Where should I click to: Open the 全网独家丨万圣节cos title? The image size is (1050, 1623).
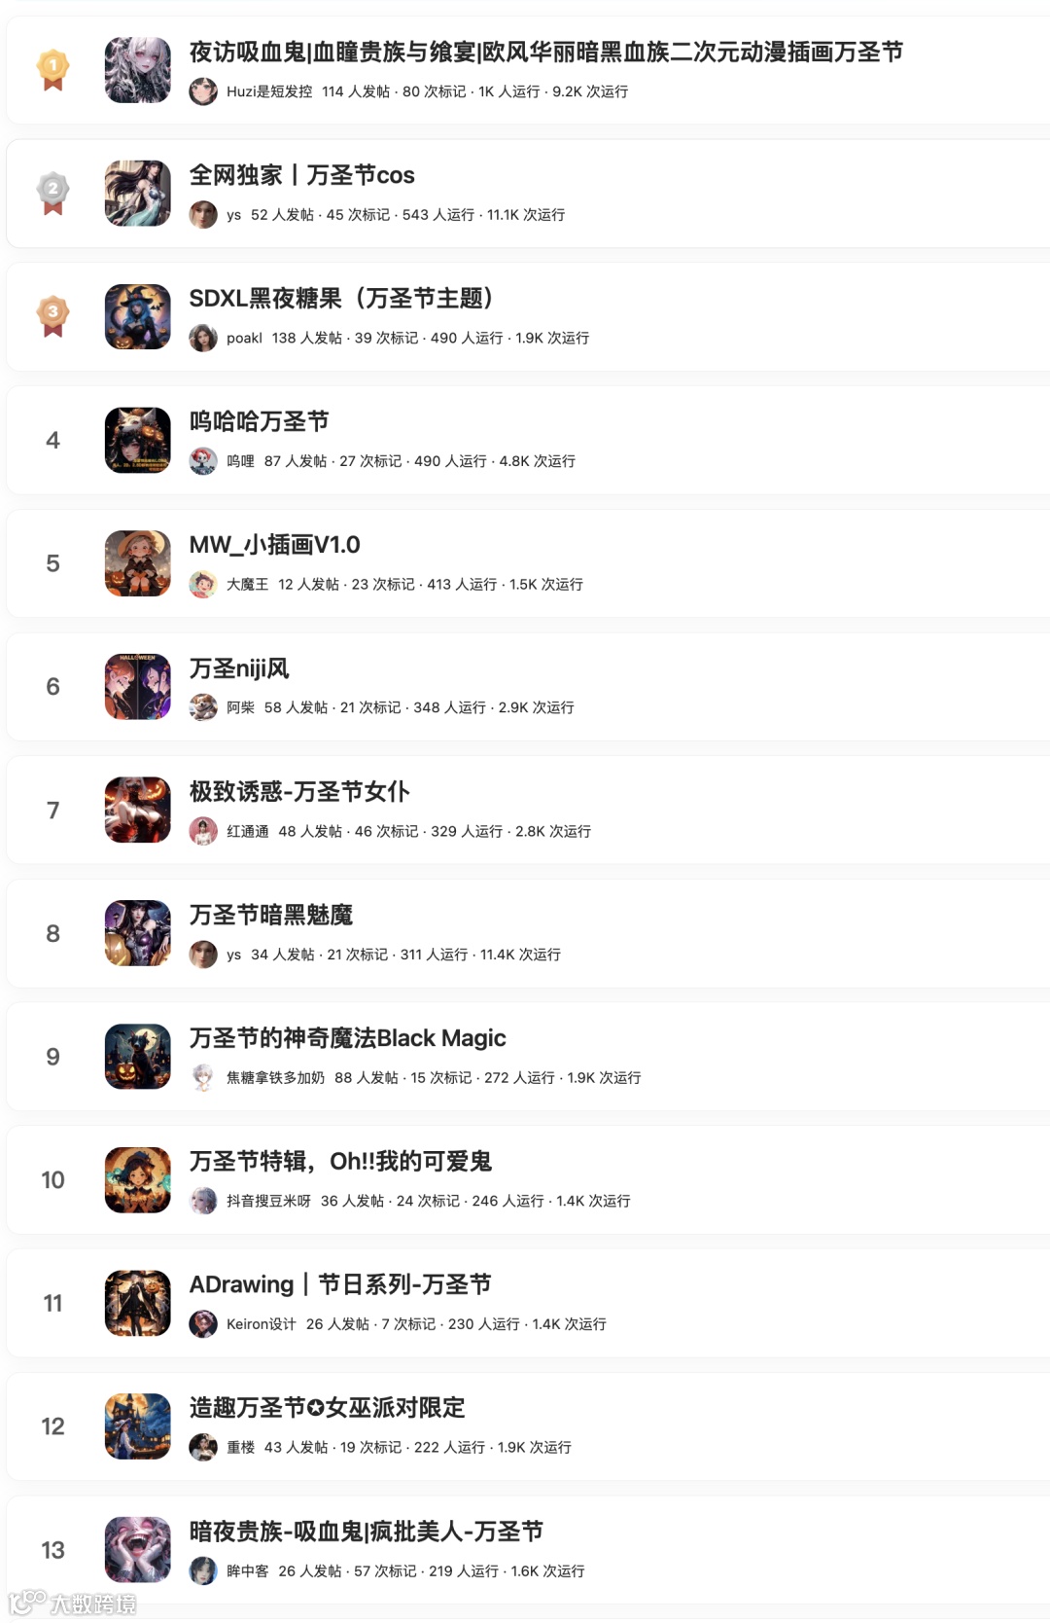click(301, 175)
